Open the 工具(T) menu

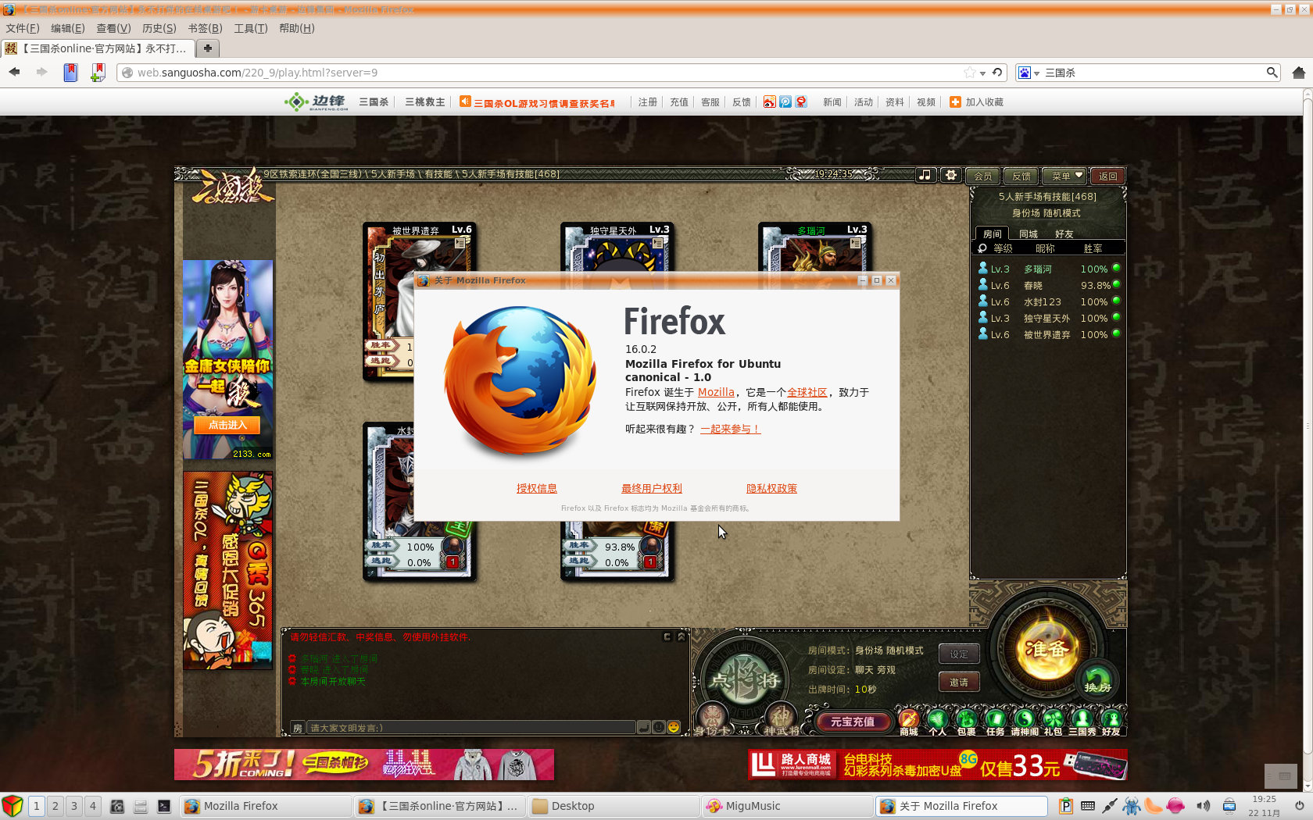click(x=251, y=28)
